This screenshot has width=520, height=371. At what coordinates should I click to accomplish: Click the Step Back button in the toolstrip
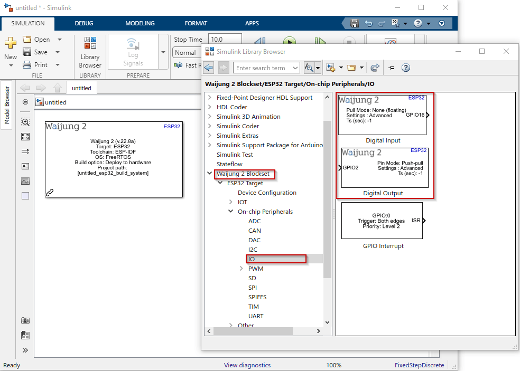[x=260, y=41]
